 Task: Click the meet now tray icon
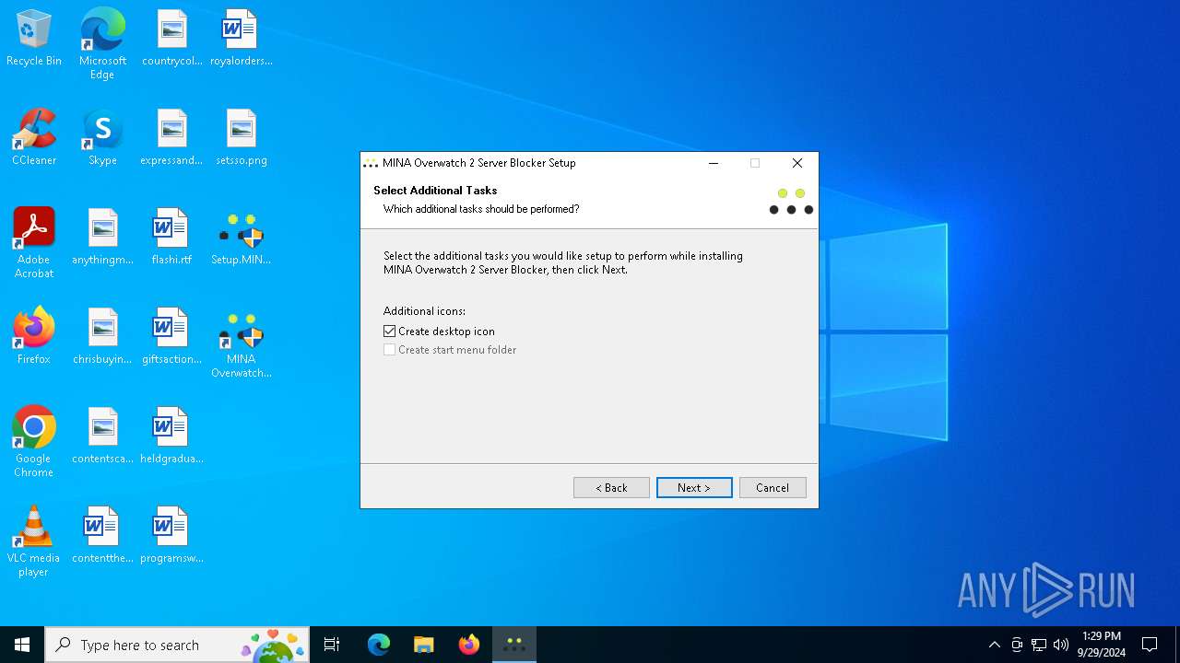(1017, 645)
